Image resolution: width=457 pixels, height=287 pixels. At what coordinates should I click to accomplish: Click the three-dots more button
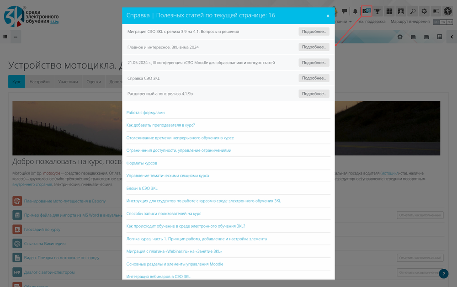(x=16, y=37)
